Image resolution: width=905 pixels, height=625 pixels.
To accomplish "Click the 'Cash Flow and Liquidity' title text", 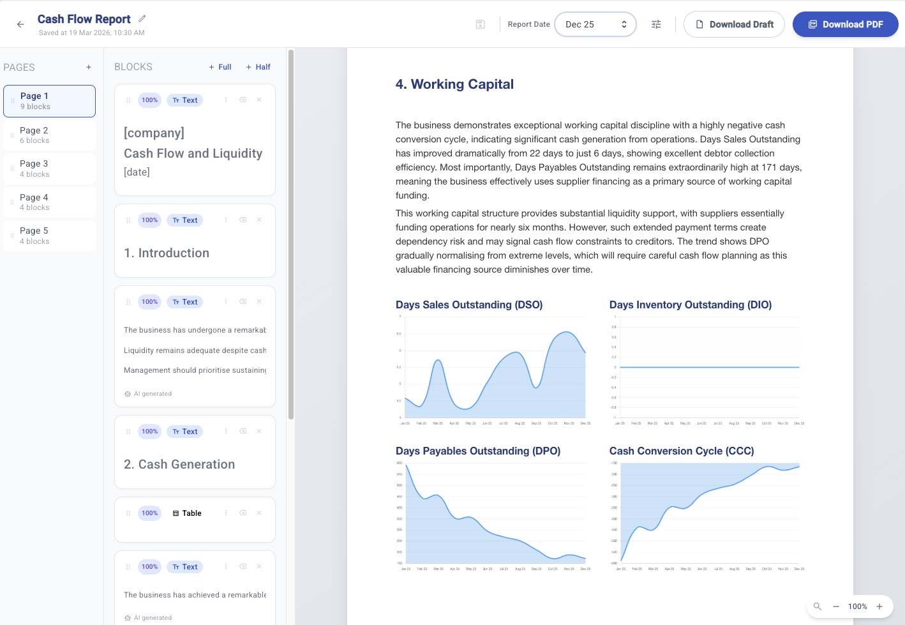I will 193,153.
